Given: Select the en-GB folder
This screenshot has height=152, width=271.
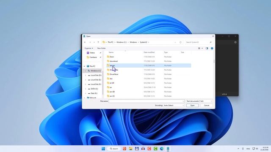Looking at the screenshot, I should tap(149, 92).
